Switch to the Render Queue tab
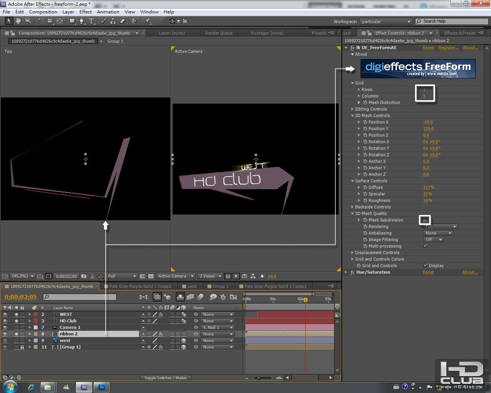 click(x=219, y=33)
